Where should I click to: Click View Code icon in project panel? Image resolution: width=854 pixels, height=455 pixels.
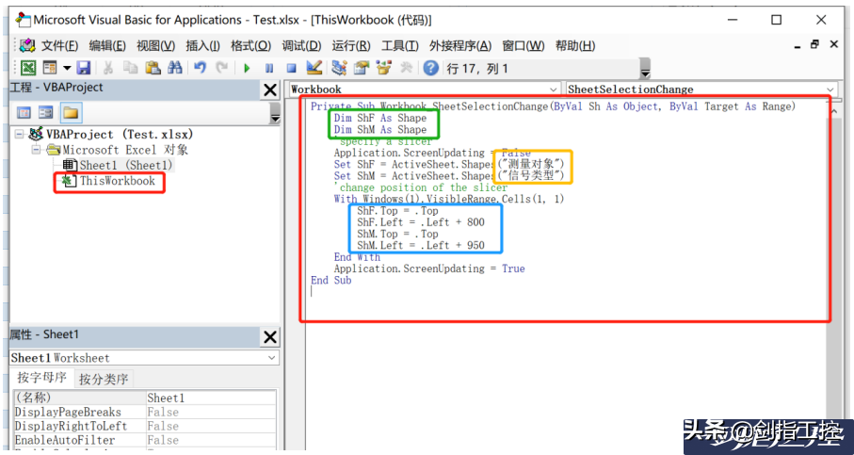click(x=24, y=113)
